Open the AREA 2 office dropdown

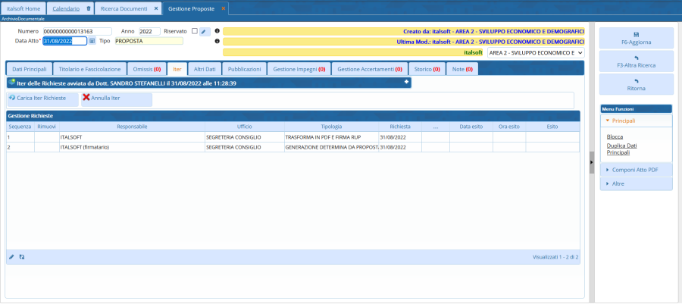pyautogui.click(x=535, y=53)
